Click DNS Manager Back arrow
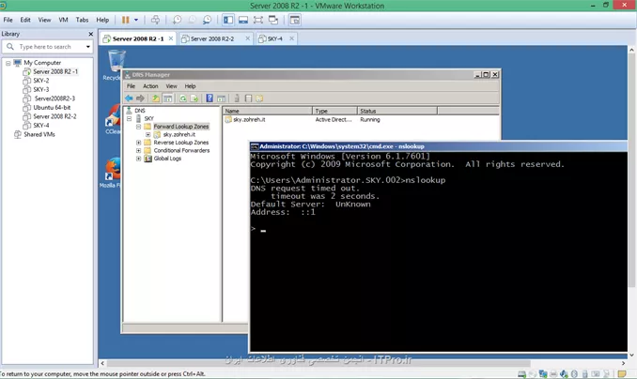 (x=130, y=99)
